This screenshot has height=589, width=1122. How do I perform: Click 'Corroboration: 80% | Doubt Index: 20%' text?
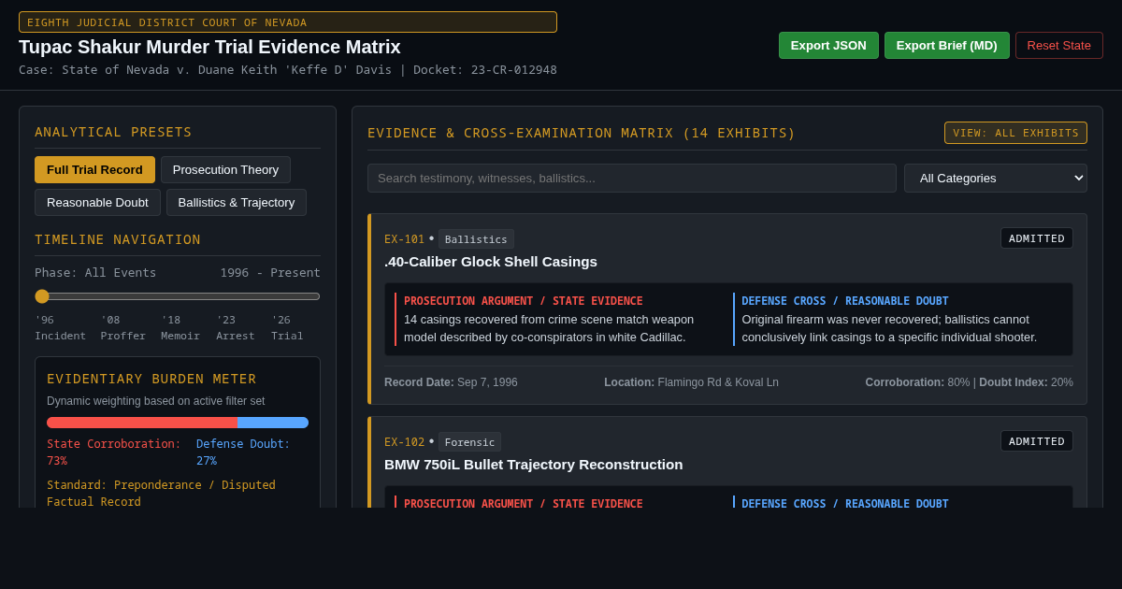pyautogui.click(x=969, y=382)
